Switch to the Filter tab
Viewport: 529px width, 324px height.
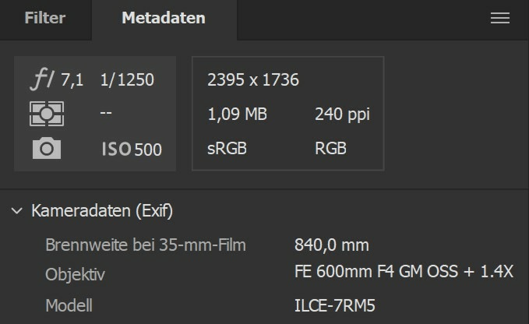(45, 19)
